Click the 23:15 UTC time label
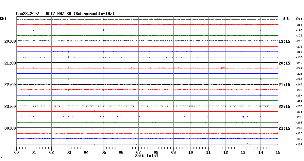Viewport: 304px width, 161px height. (x=284, y=128)
